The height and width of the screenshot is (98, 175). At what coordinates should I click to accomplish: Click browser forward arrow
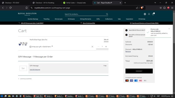pyautogui.click(x=7, y=8)
